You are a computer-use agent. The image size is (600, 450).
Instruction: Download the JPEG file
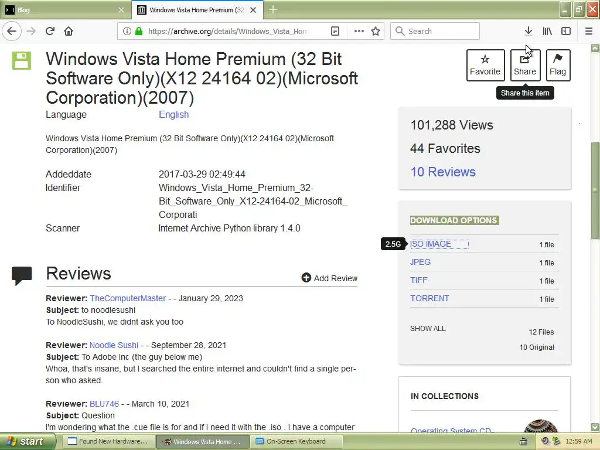click(420, 262)
